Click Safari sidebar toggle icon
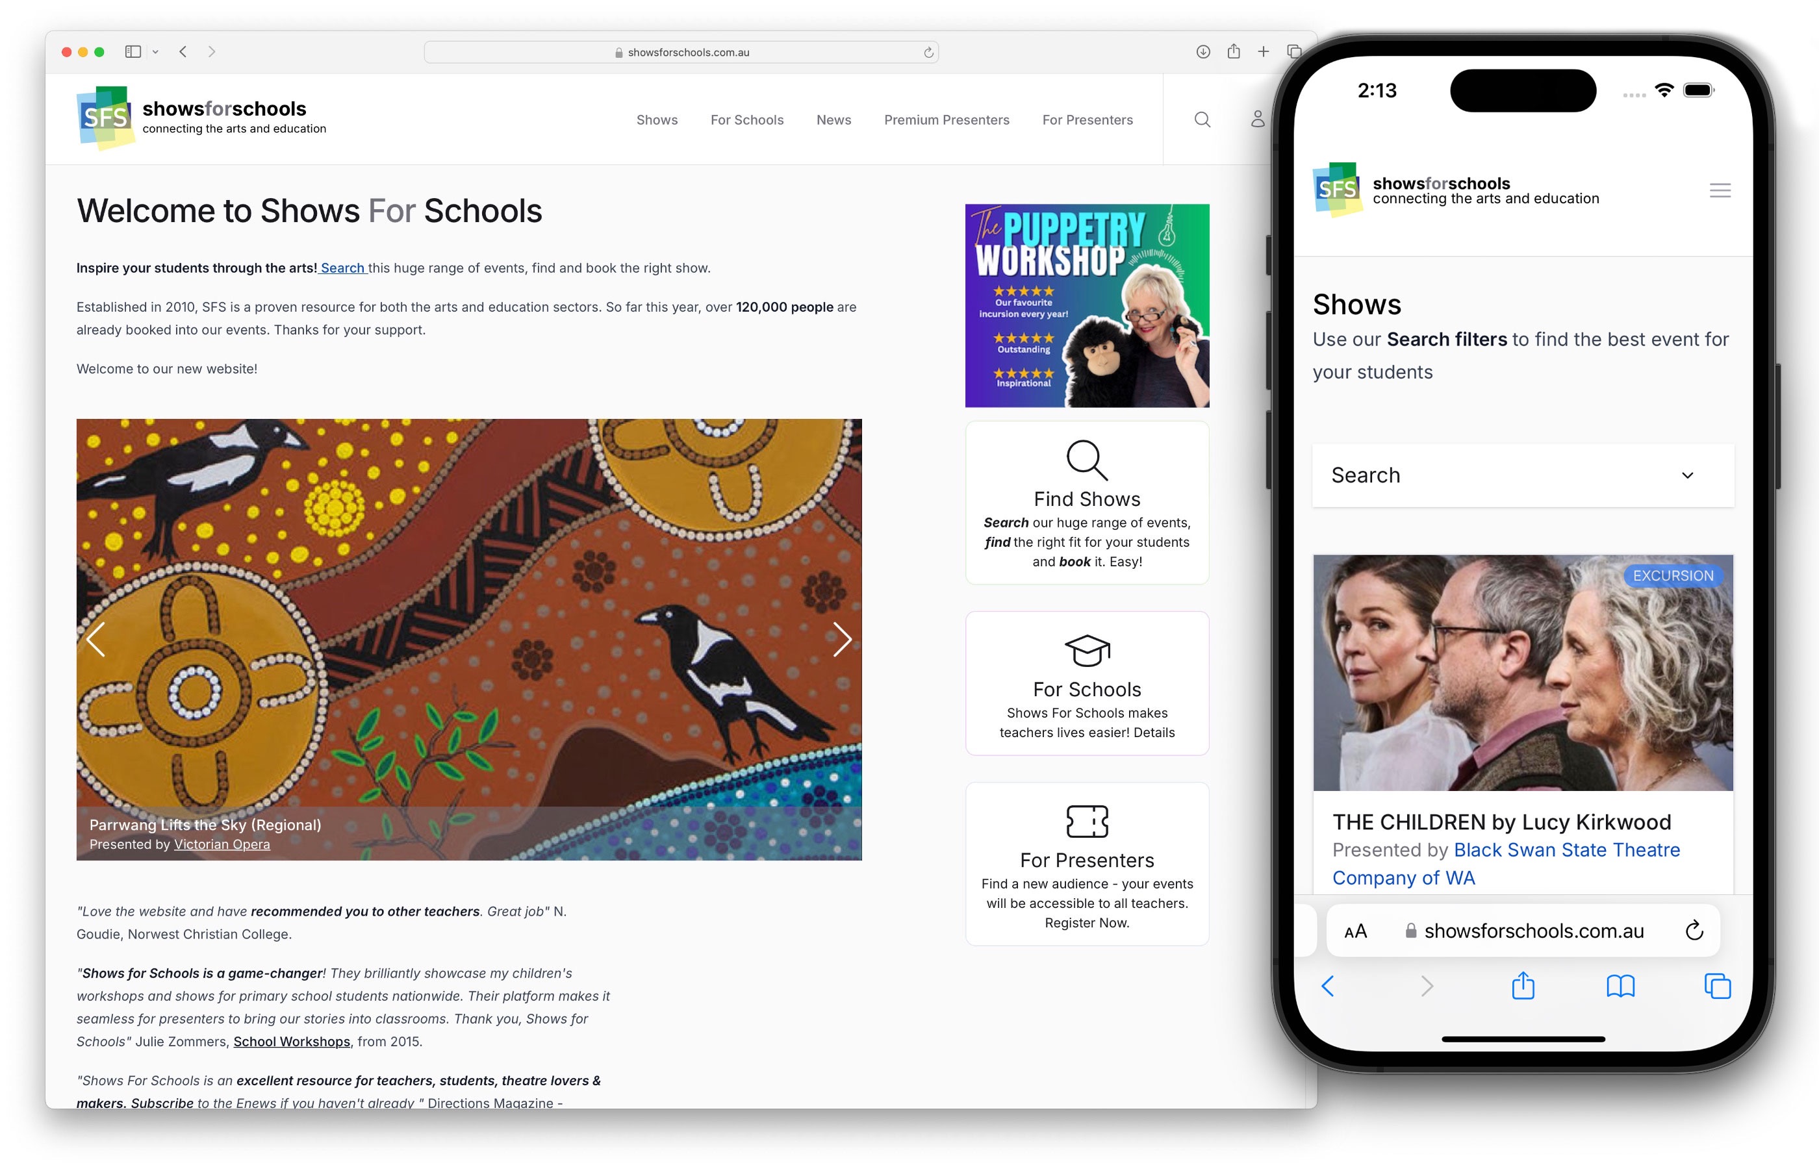The image size is (1819, 1169). tap(133, 51)
